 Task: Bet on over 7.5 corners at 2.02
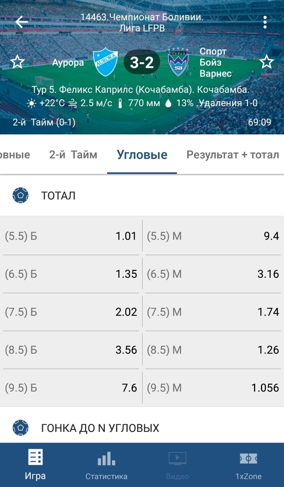tap(71, 312)
